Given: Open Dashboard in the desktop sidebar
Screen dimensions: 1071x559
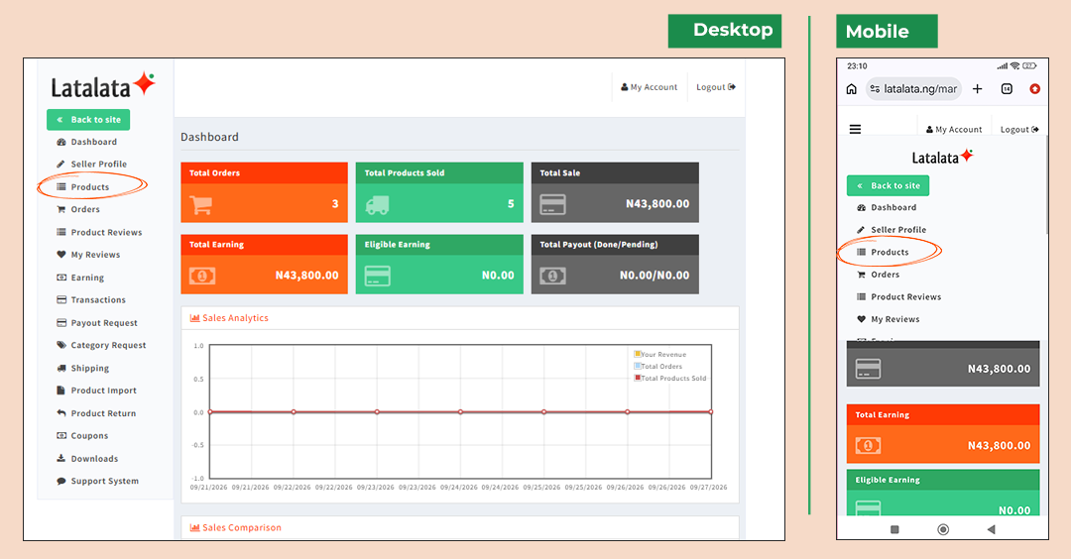Looking at the screenshot, I should click(x=86, y=142).
